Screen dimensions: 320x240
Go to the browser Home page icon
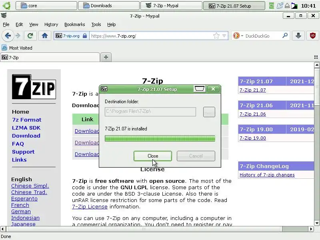(45, 36)
